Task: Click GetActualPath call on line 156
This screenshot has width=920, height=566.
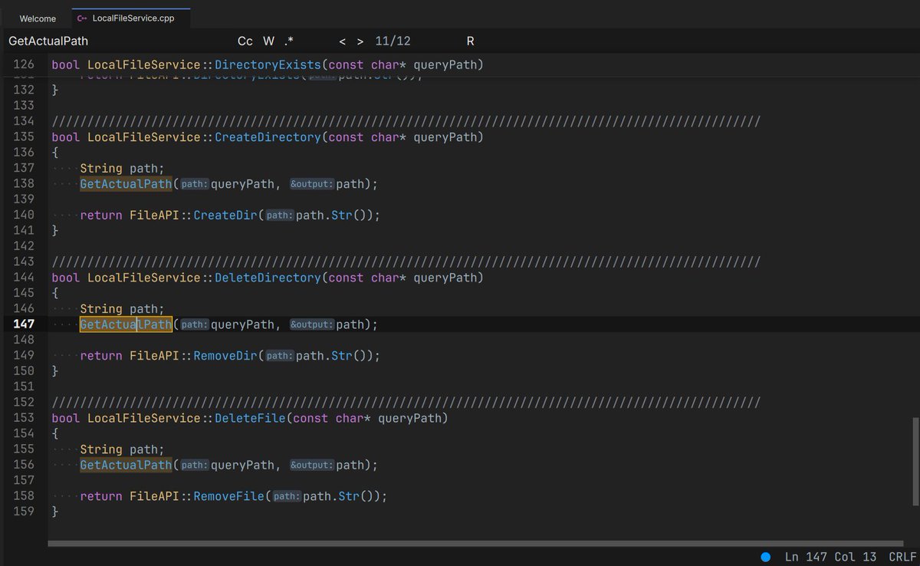Action: point(126,465)
